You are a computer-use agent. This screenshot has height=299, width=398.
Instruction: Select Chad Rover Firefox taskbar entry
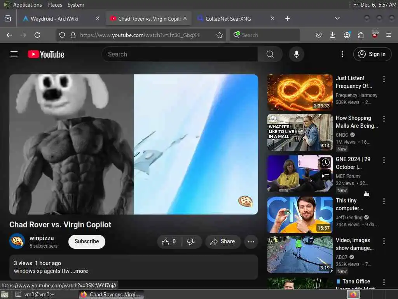click(x=111, y=294)
